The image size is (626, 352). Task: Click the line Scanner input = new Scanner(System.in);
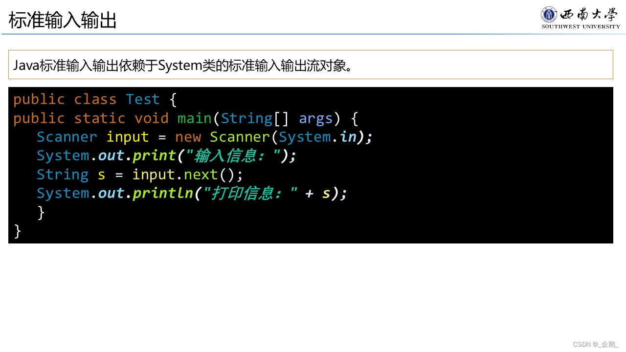204,137
